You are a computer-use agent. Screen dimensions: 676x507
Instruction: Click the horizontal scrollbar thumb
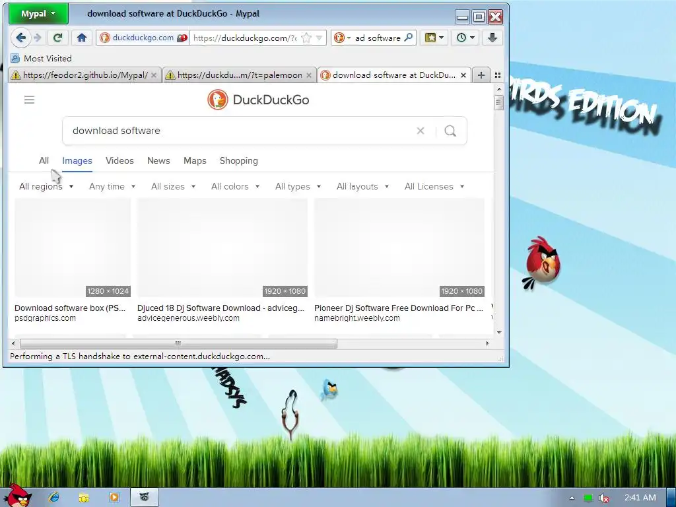(178, 343)
